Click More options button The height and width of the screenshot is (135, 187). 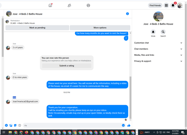coord(100,28)
